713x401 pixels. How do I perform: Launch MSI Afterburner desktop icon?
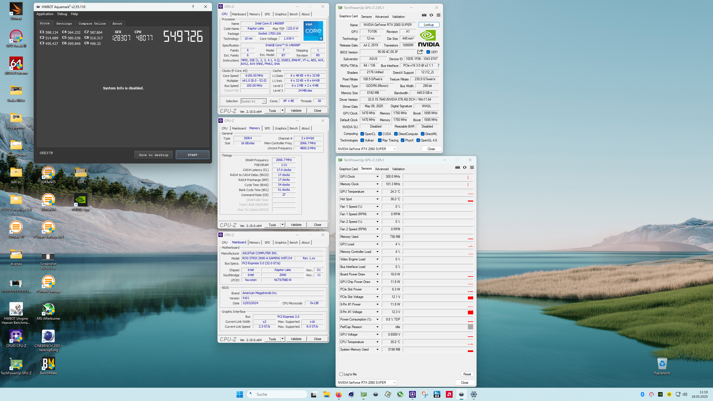click(48, 311)
